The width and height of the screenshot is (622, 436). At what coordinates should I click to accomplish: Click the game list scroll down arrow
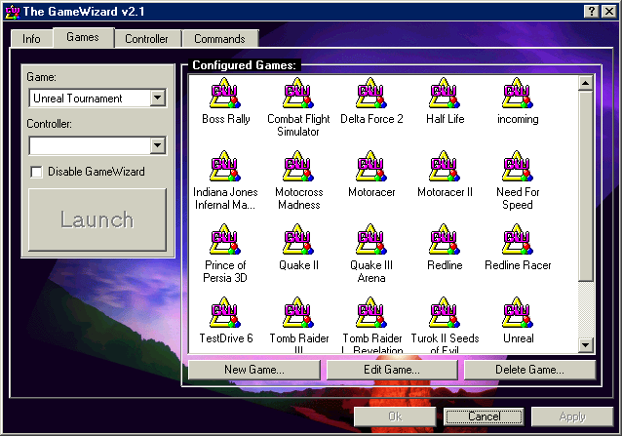(x=586, y=344)
